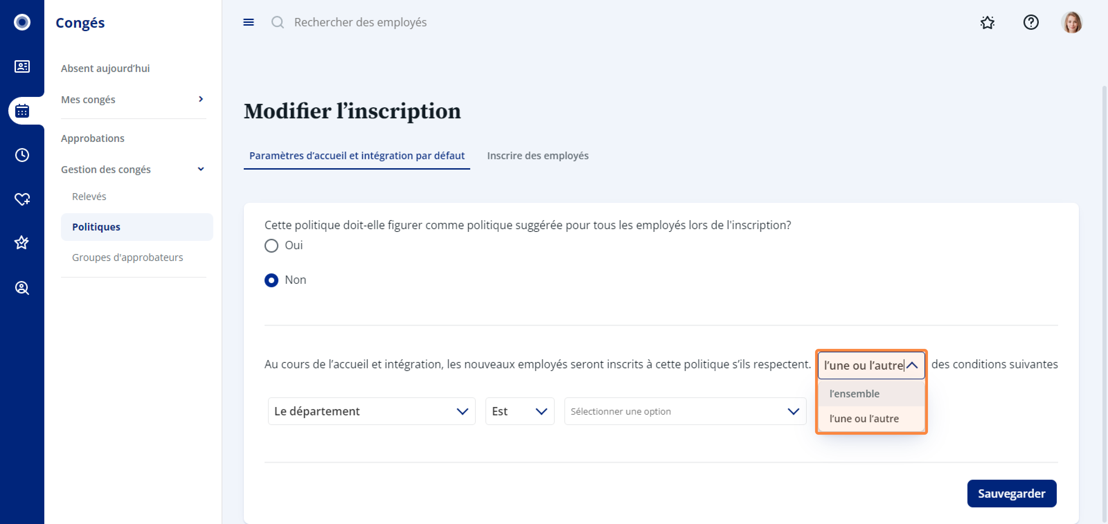The height and width of the screenshot is (524, 1108).
Task: Open the Approbations link
Action: [x=92, y=138]
